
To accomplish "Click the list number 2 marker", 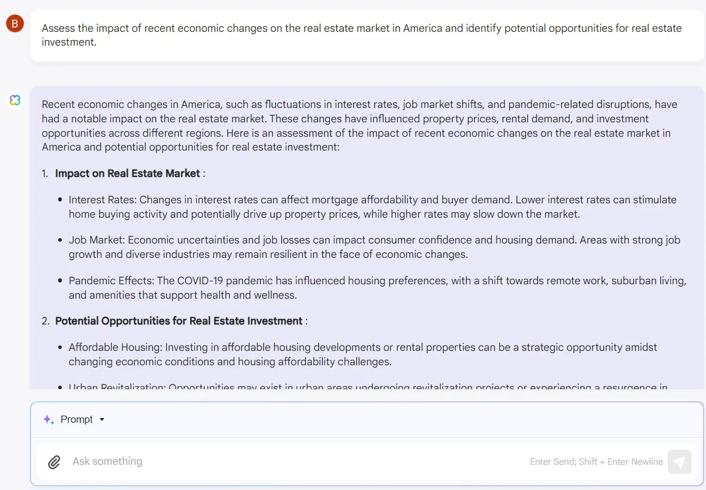I will click(46, 321).
